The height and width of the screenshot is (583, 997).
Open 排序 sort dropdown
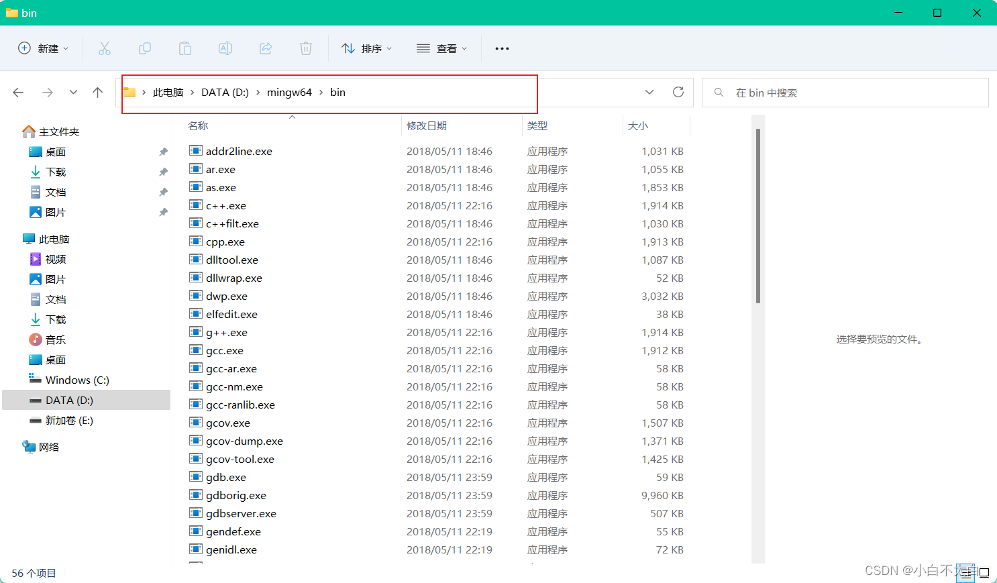point(366,48)
